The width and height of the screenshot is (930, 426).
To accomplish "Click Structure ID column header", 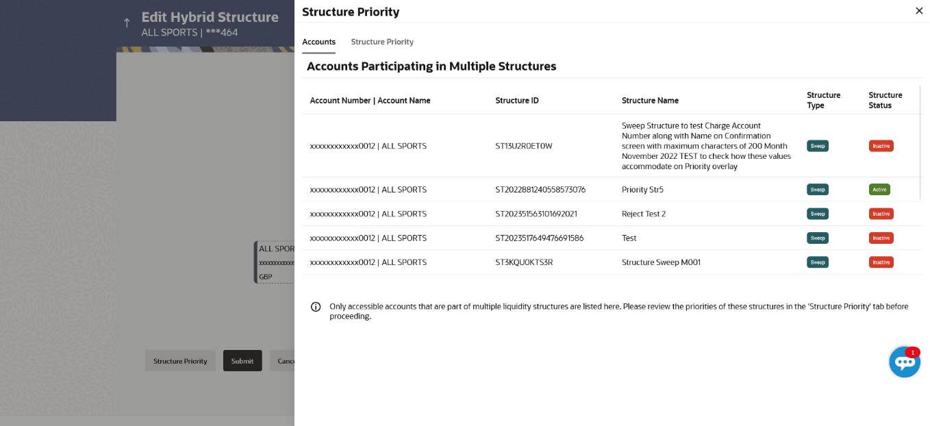I will click(x=517, y=101).
